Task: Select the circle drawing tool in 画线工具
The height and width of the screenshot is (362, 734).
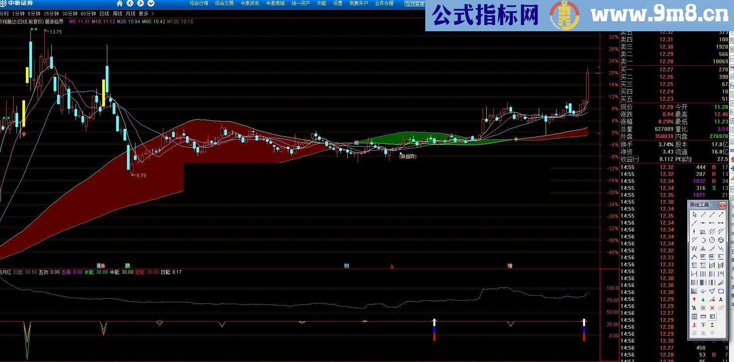Action: coord(712,239)
